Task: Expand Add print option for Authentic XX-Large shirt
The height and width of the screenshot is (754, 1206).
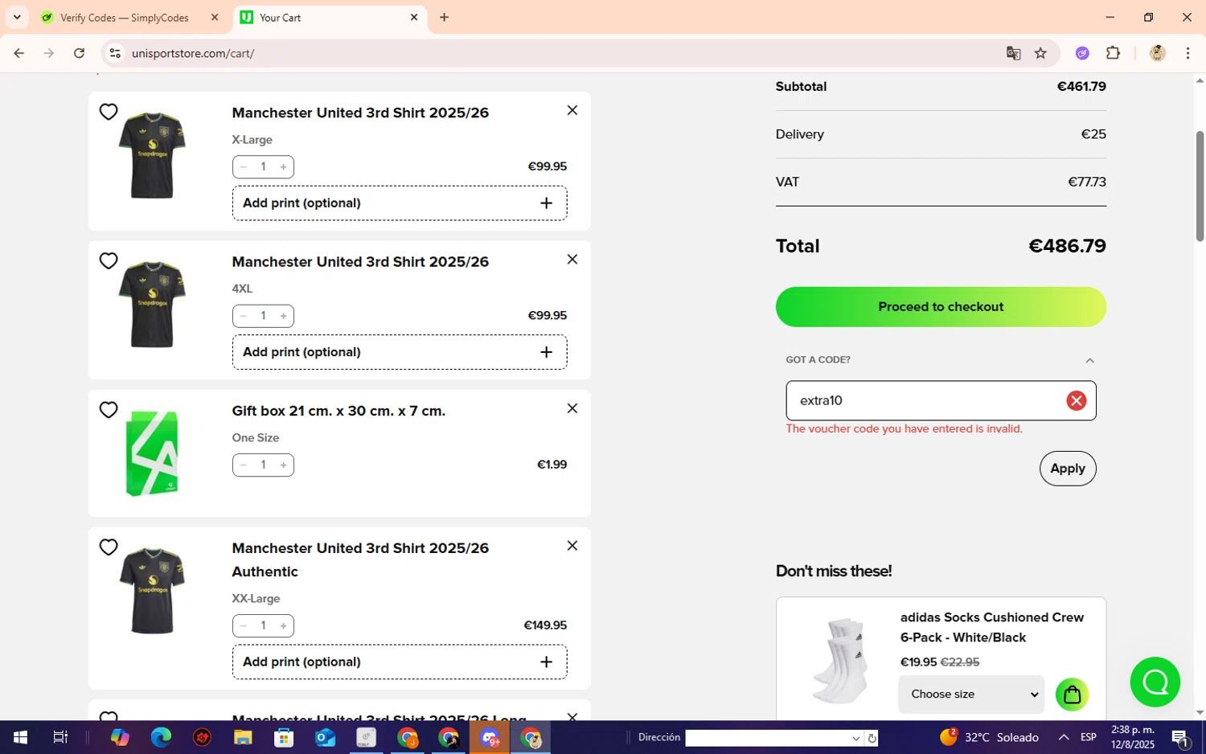Action: tap(400, 662)
